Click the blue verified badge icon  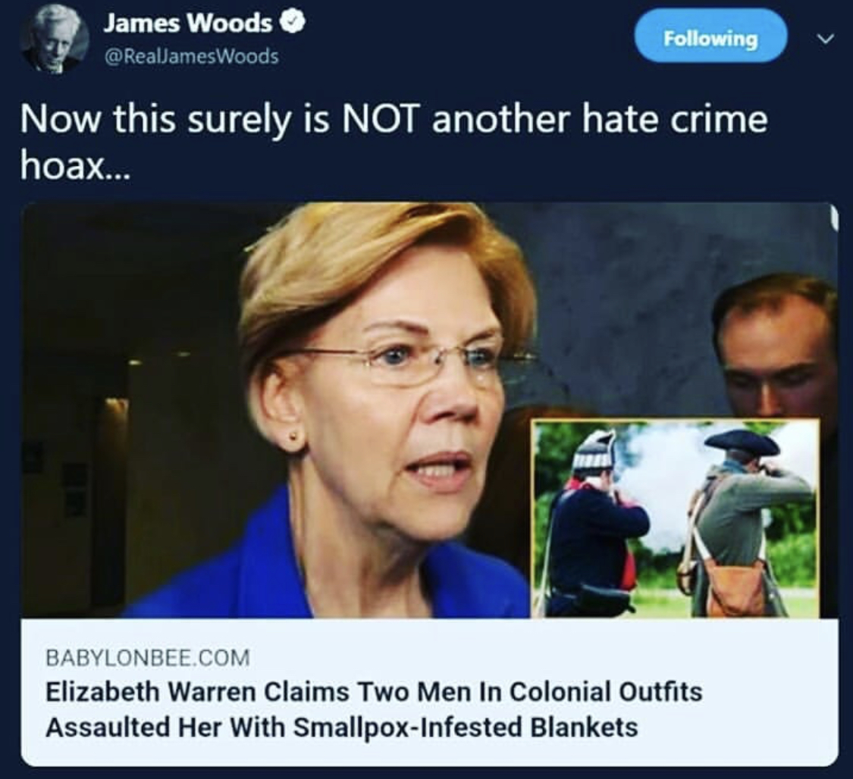[294, 23]
